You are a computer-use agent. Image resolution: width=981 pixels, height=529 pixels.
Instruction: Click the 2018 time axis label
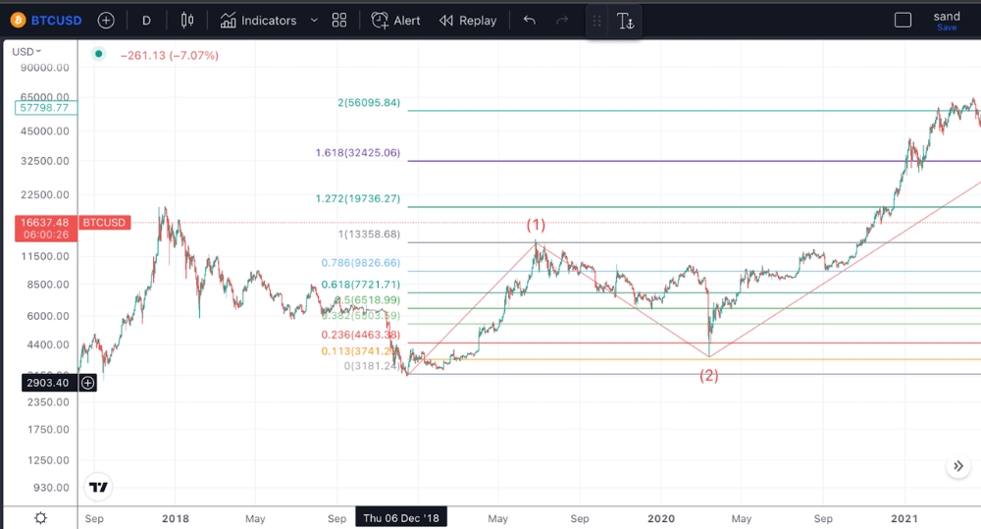pos(176,518)
